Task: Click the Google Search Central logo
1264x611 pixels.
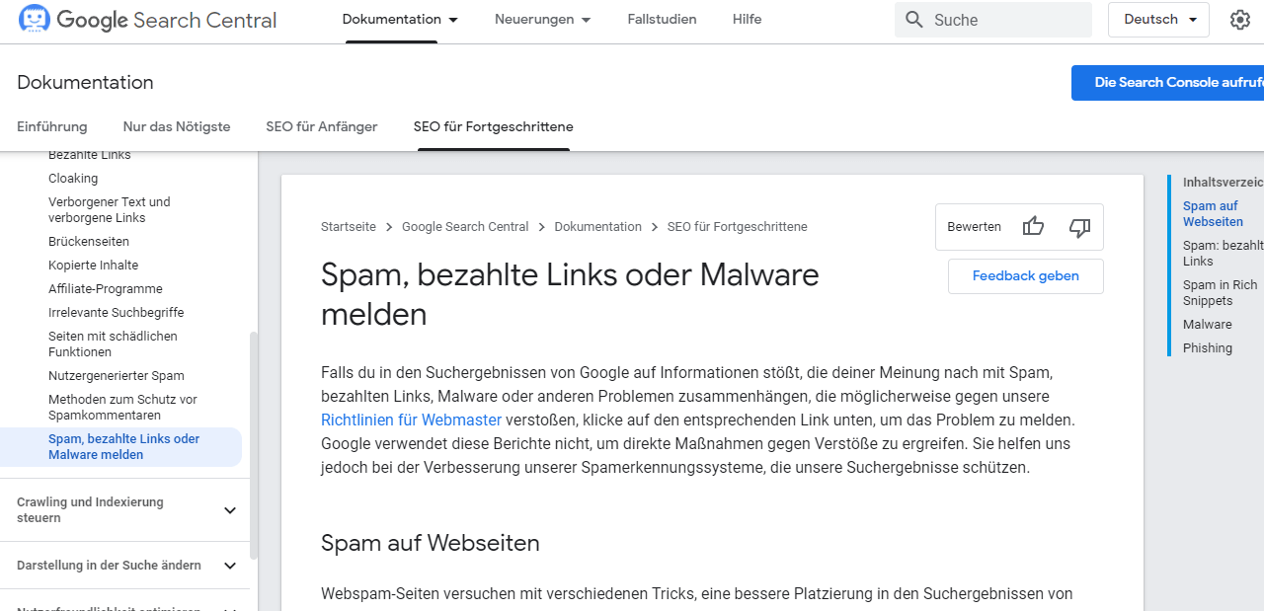Action: click(148, 20)
